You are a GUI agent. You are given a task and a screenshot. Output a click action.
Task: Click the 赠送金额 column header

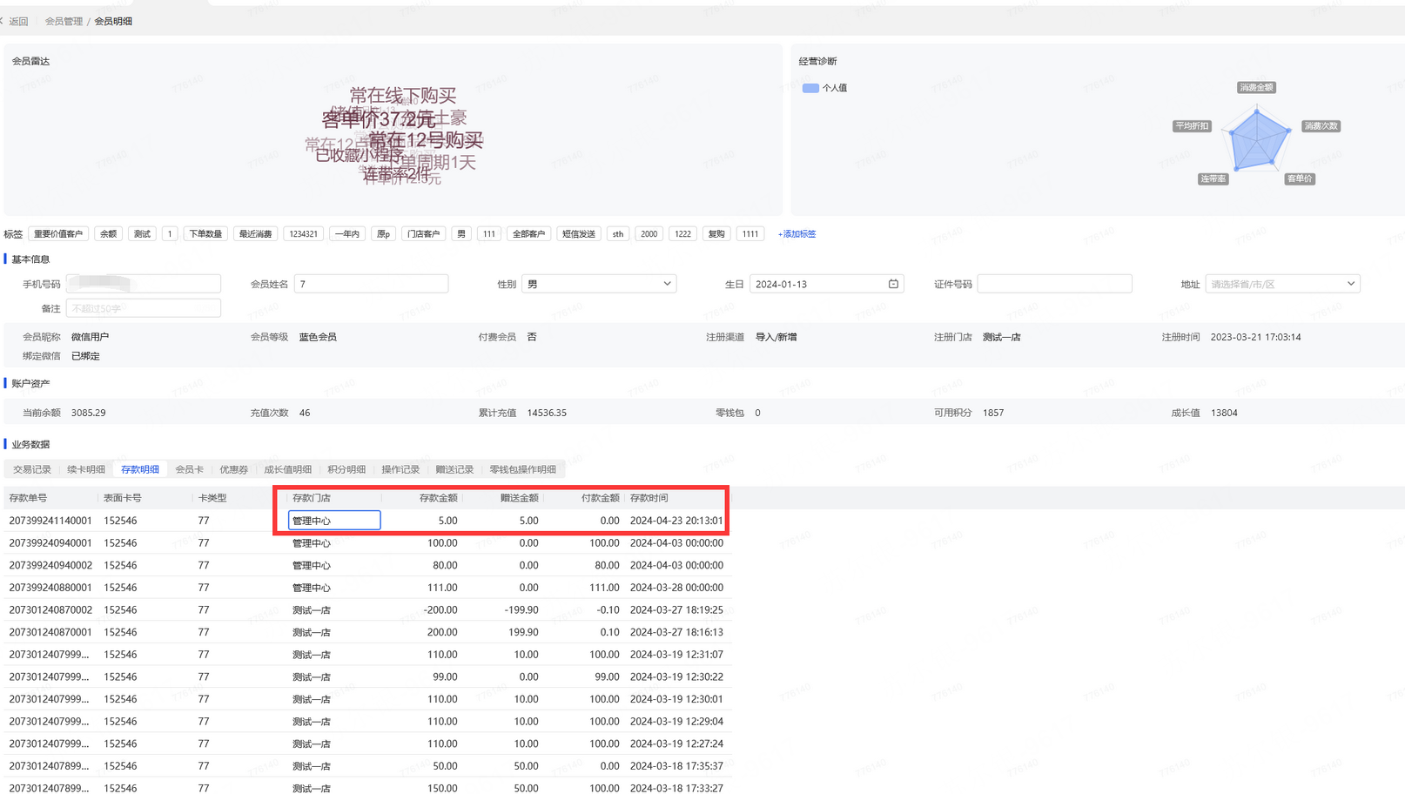[519, 498]
